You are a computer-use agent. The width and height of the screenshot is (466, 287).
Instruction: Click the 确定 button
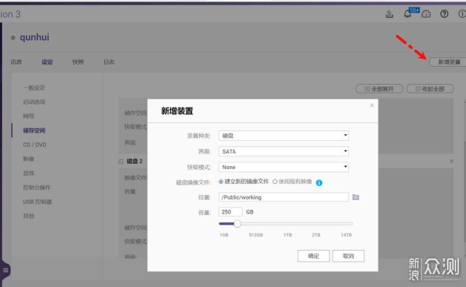click(x=313, y=256)
